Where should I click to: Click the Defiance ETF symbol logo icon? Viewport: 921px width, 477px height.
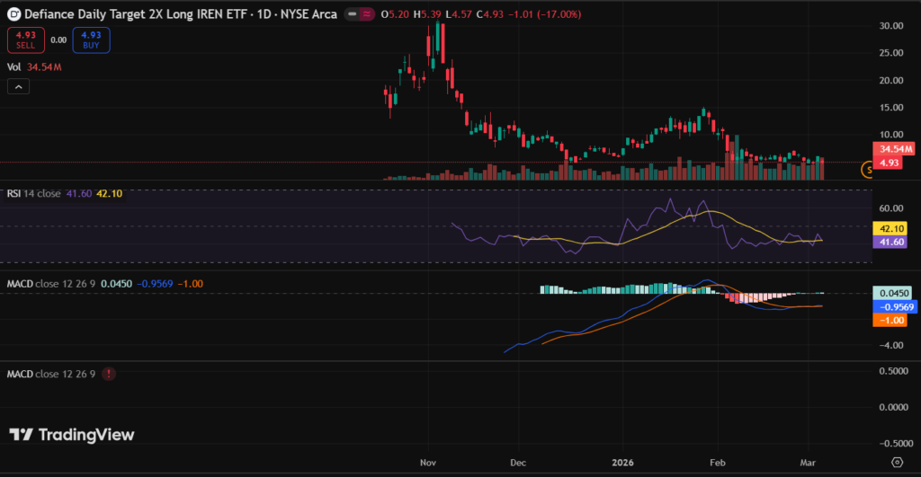13,14
